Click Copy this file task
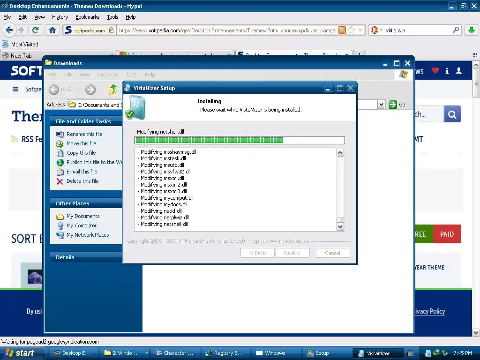The image size is (480, 360). pos(81,153)
